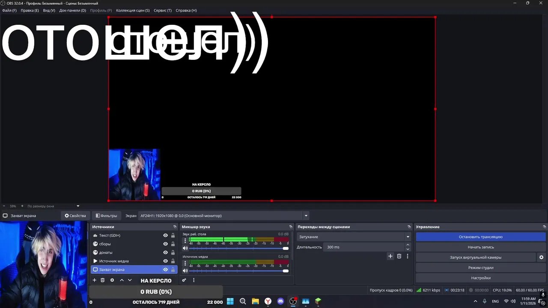Open virtual camera settings gear
Screen dimensions: 548x308
541,258
